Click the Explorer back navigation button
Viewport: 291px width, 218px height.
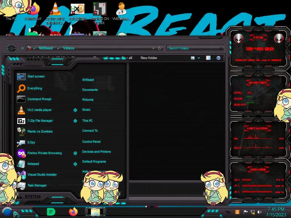(11, 48)
